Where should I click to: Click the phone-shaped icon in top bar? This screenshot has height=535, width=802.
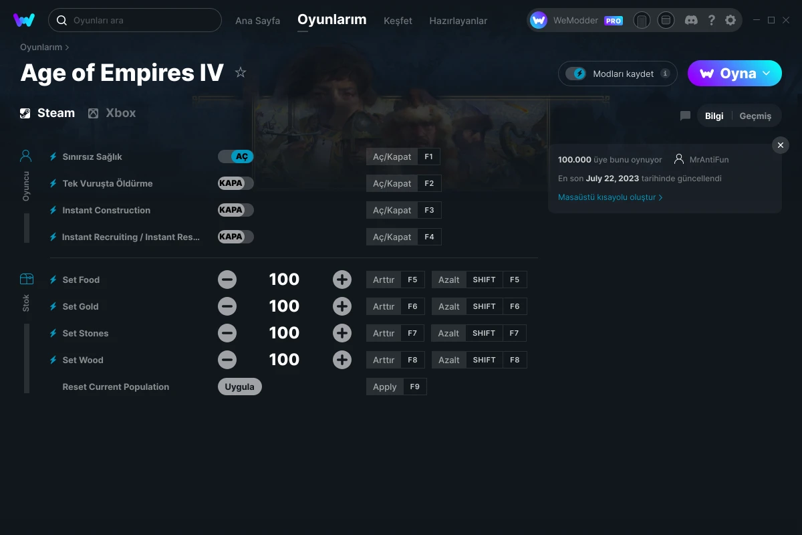click(642, 20)
